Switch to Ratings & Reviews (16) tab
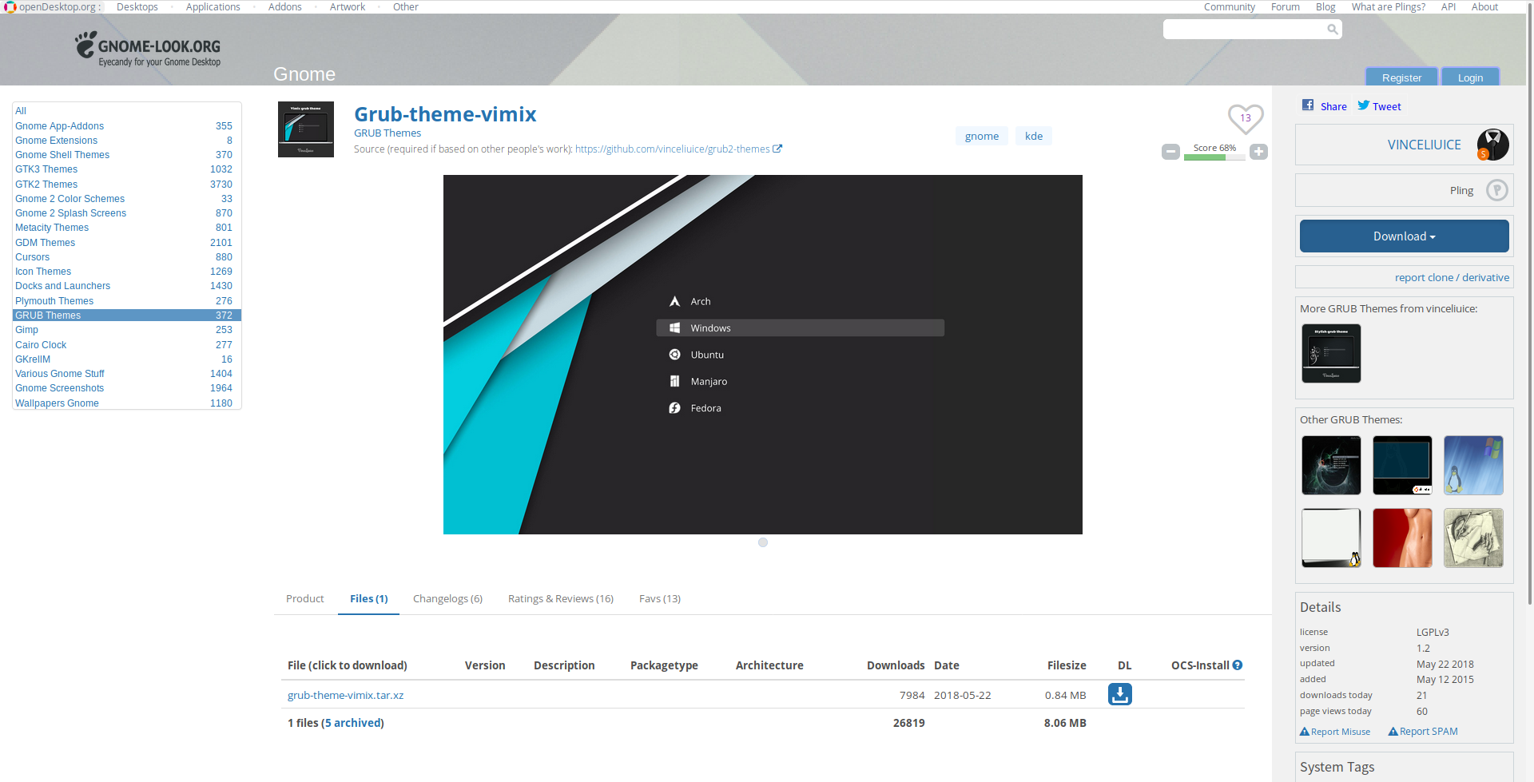 pyautogui.click(x=560, y=598)
